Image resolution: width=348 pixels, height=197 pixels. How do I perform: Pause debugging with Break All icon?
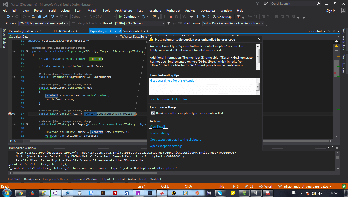[x=165, y=17]
